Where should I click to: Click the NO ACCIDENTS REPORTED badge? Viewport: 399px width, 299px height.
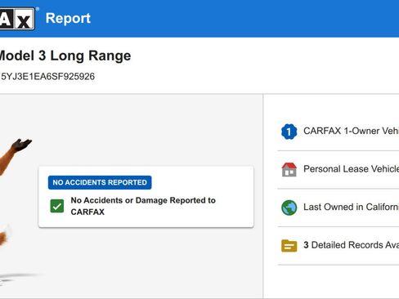tap(100, 182)
